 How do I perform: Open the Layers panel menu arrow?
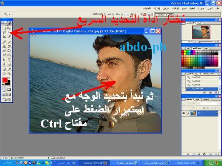[x=183, y=100]
